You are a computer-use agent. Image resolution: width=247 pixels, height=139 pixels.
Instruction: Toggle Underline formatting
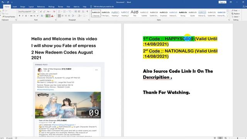pyautogui.click(x=26, y=16)
